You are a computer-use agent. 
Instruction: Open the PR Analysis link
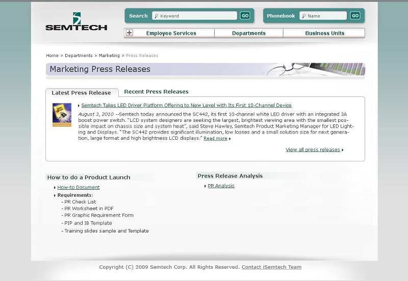(x=221, y=186)
